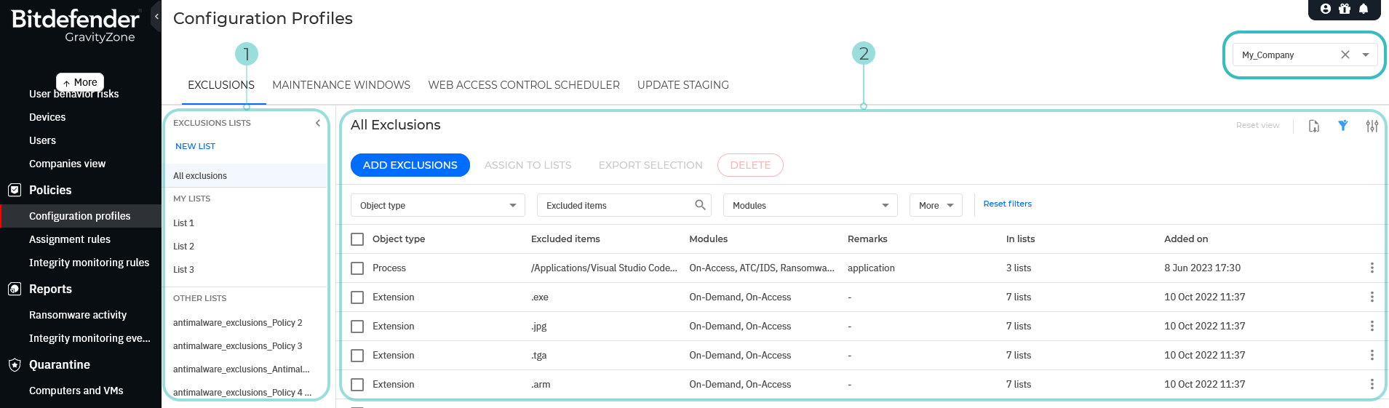Open the notifications bell icon
The width and height of the screenshot is (1389, 408).
1364,9
